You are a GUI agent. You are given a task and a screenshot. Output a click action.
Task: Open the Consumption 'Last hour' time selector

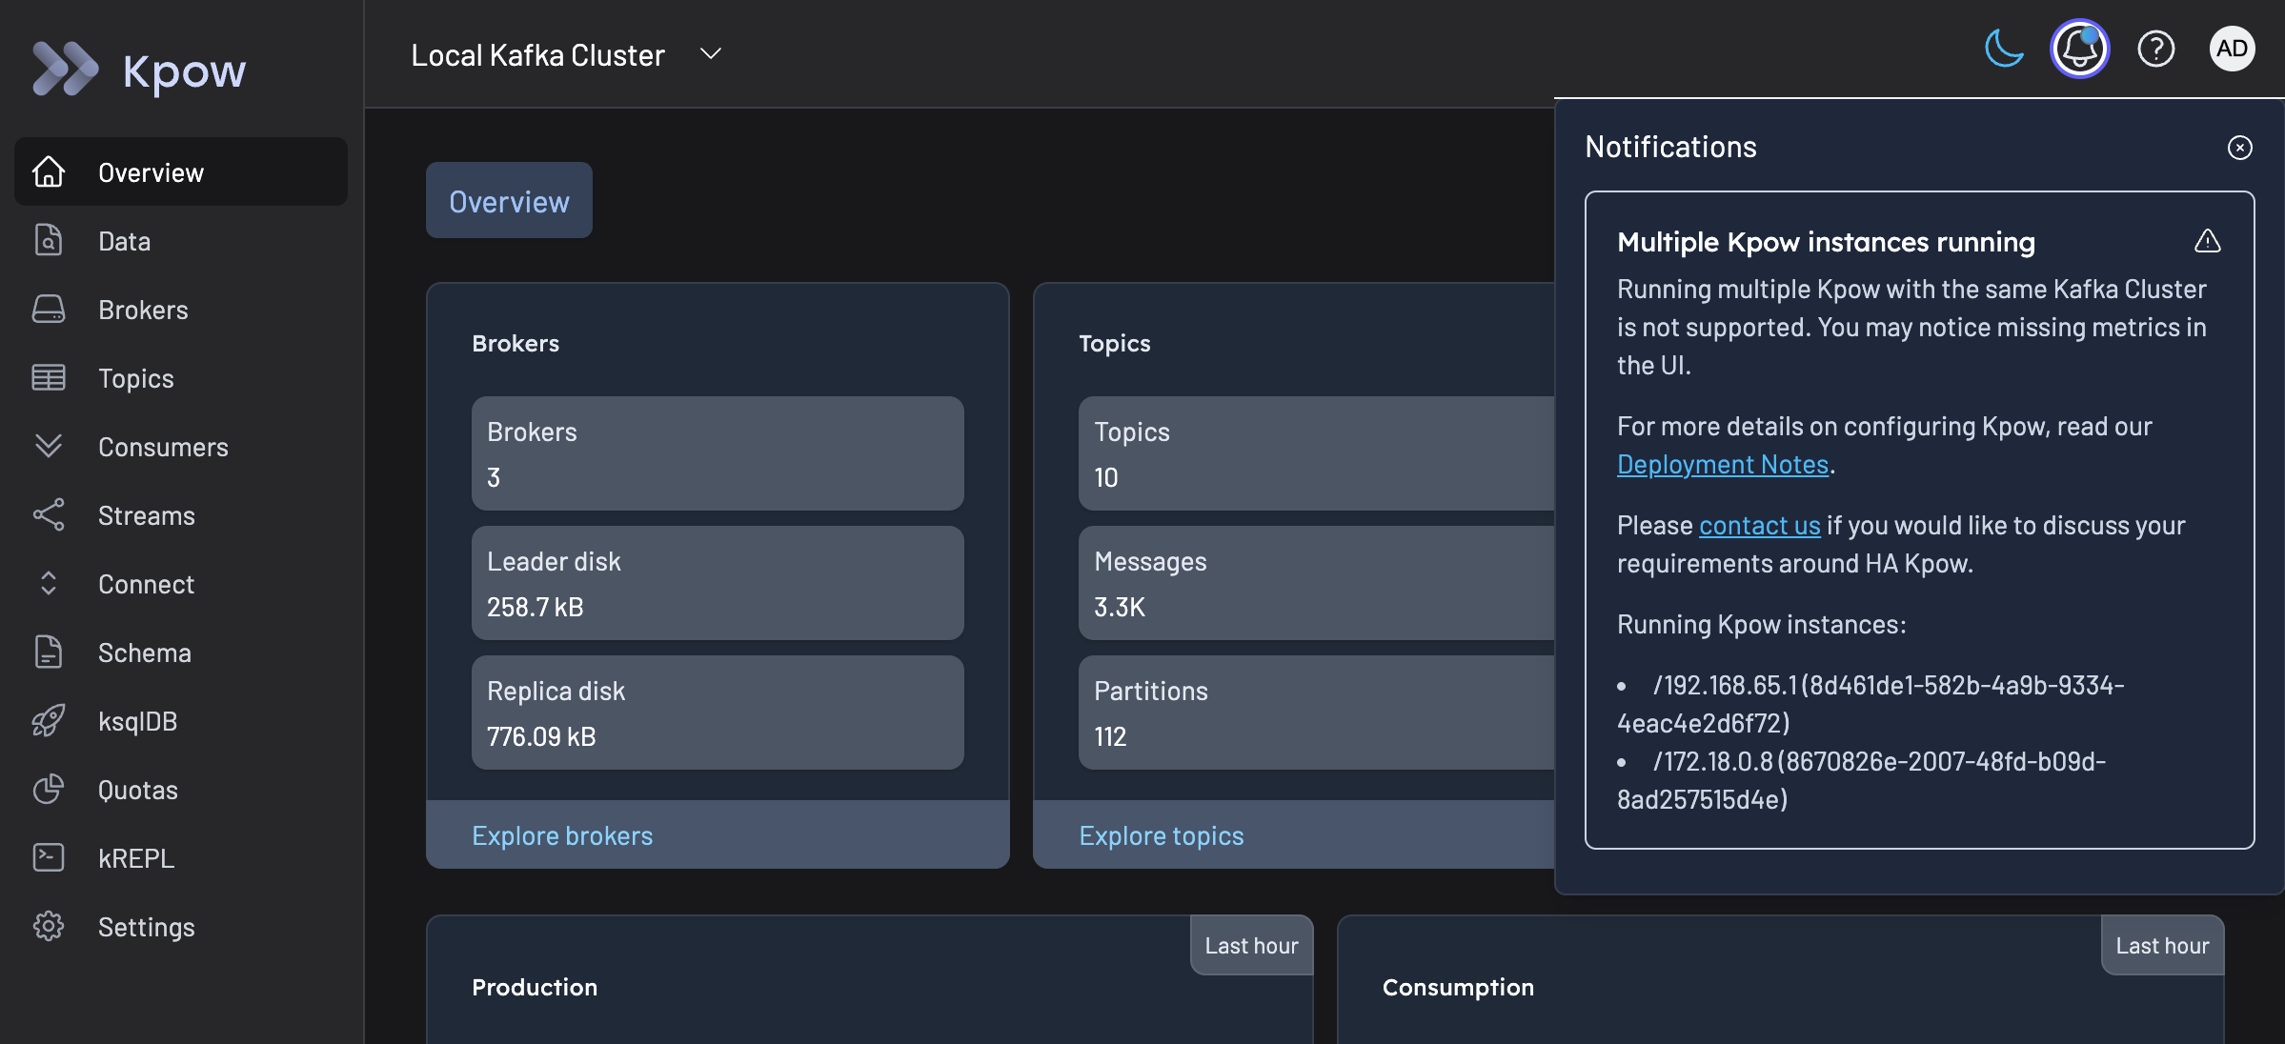[x=2162, y=944]
